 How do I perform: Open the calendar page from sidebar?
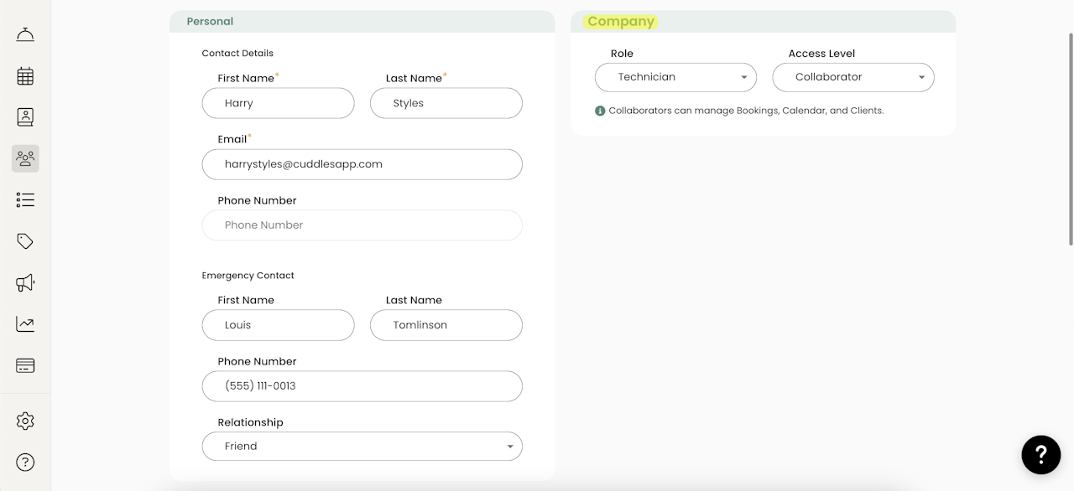click(x=25, y=76)
